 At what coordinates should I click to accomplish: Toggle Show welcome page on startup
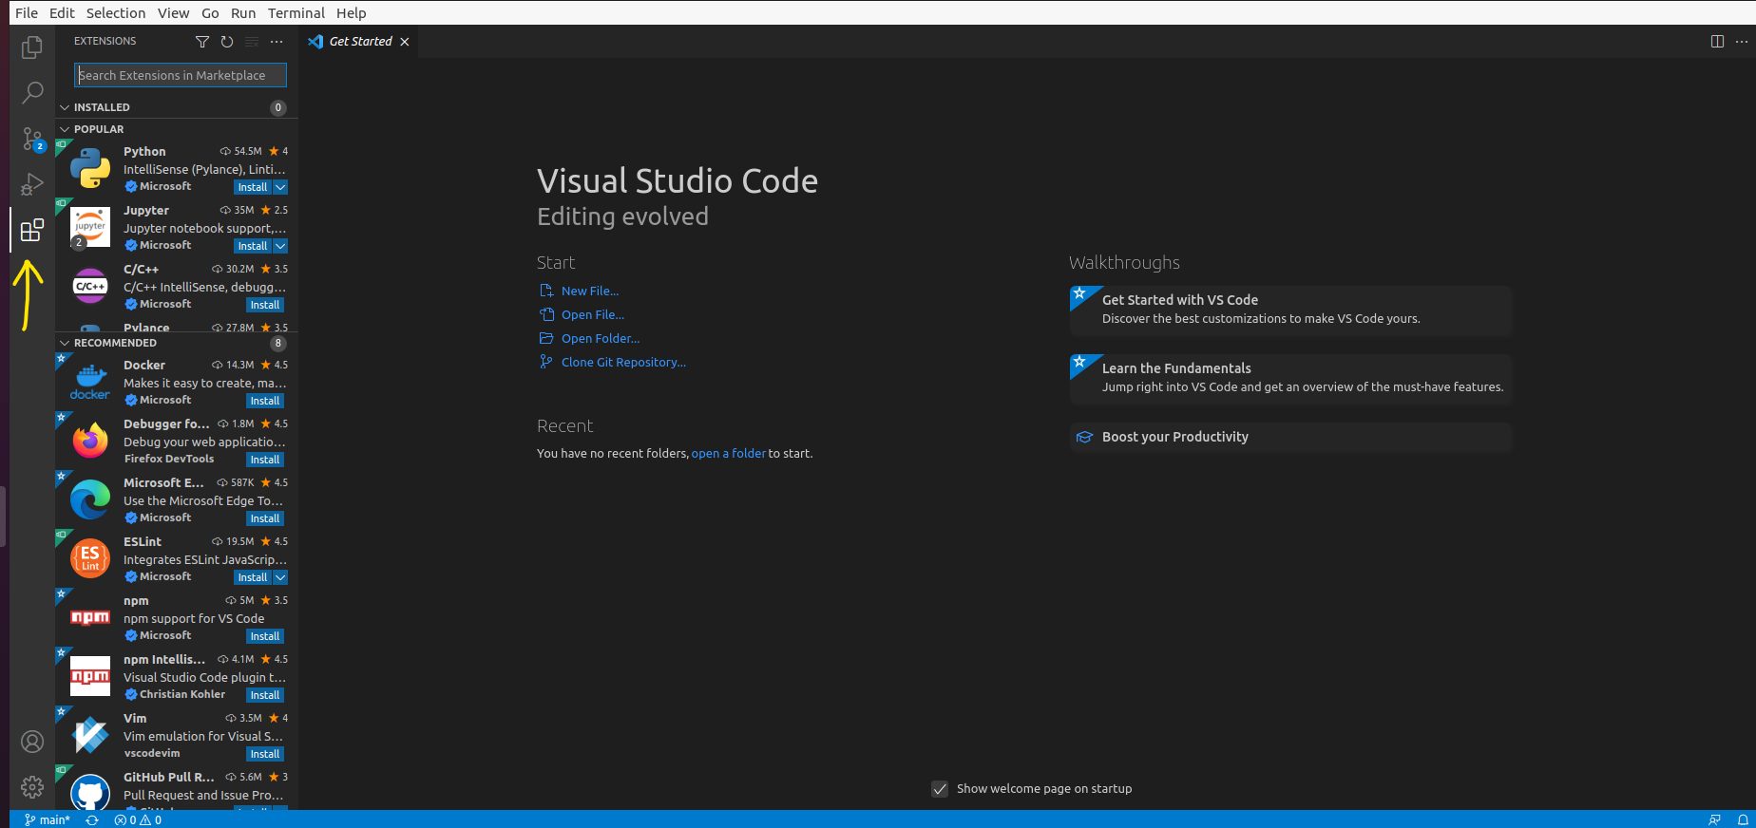coord(940,789)
